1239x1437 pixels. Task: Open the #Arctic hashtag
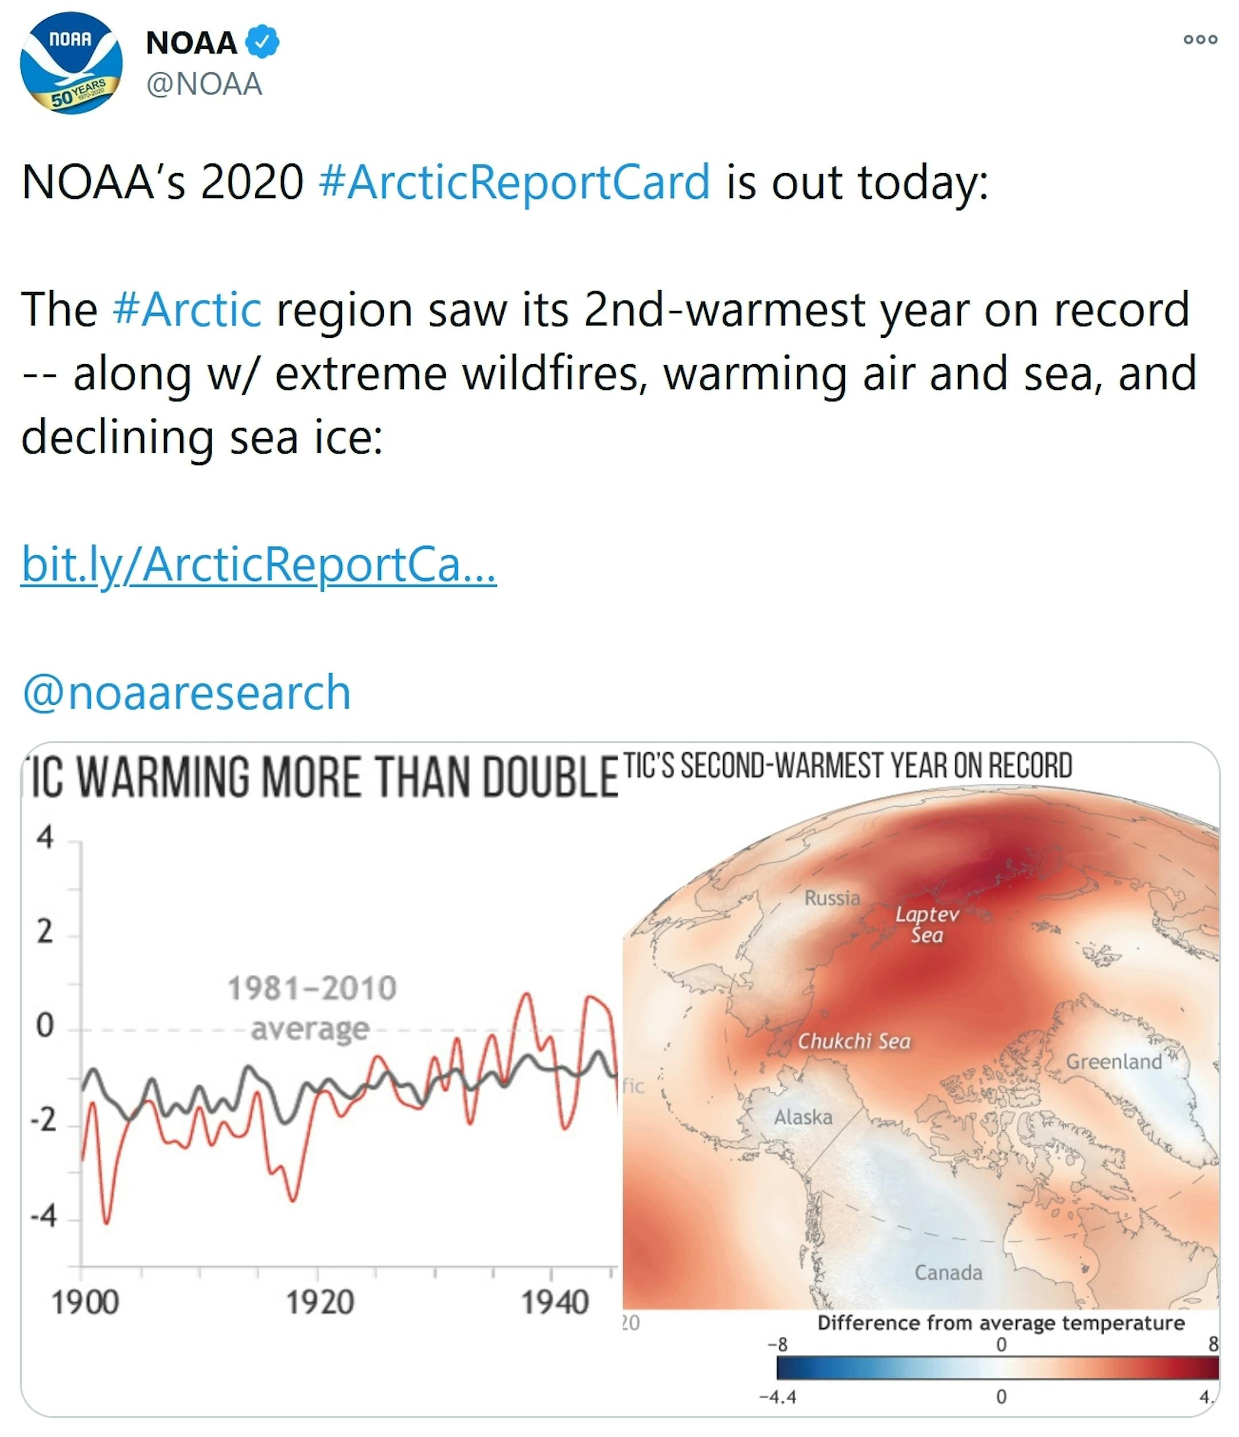pyautogui.click(x=186, y=309)
